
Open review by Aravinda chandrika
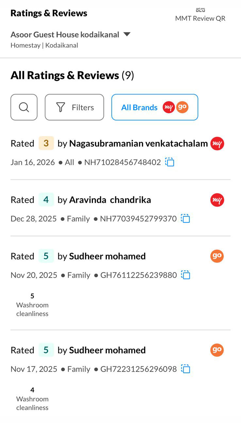(x=110, y=200)
